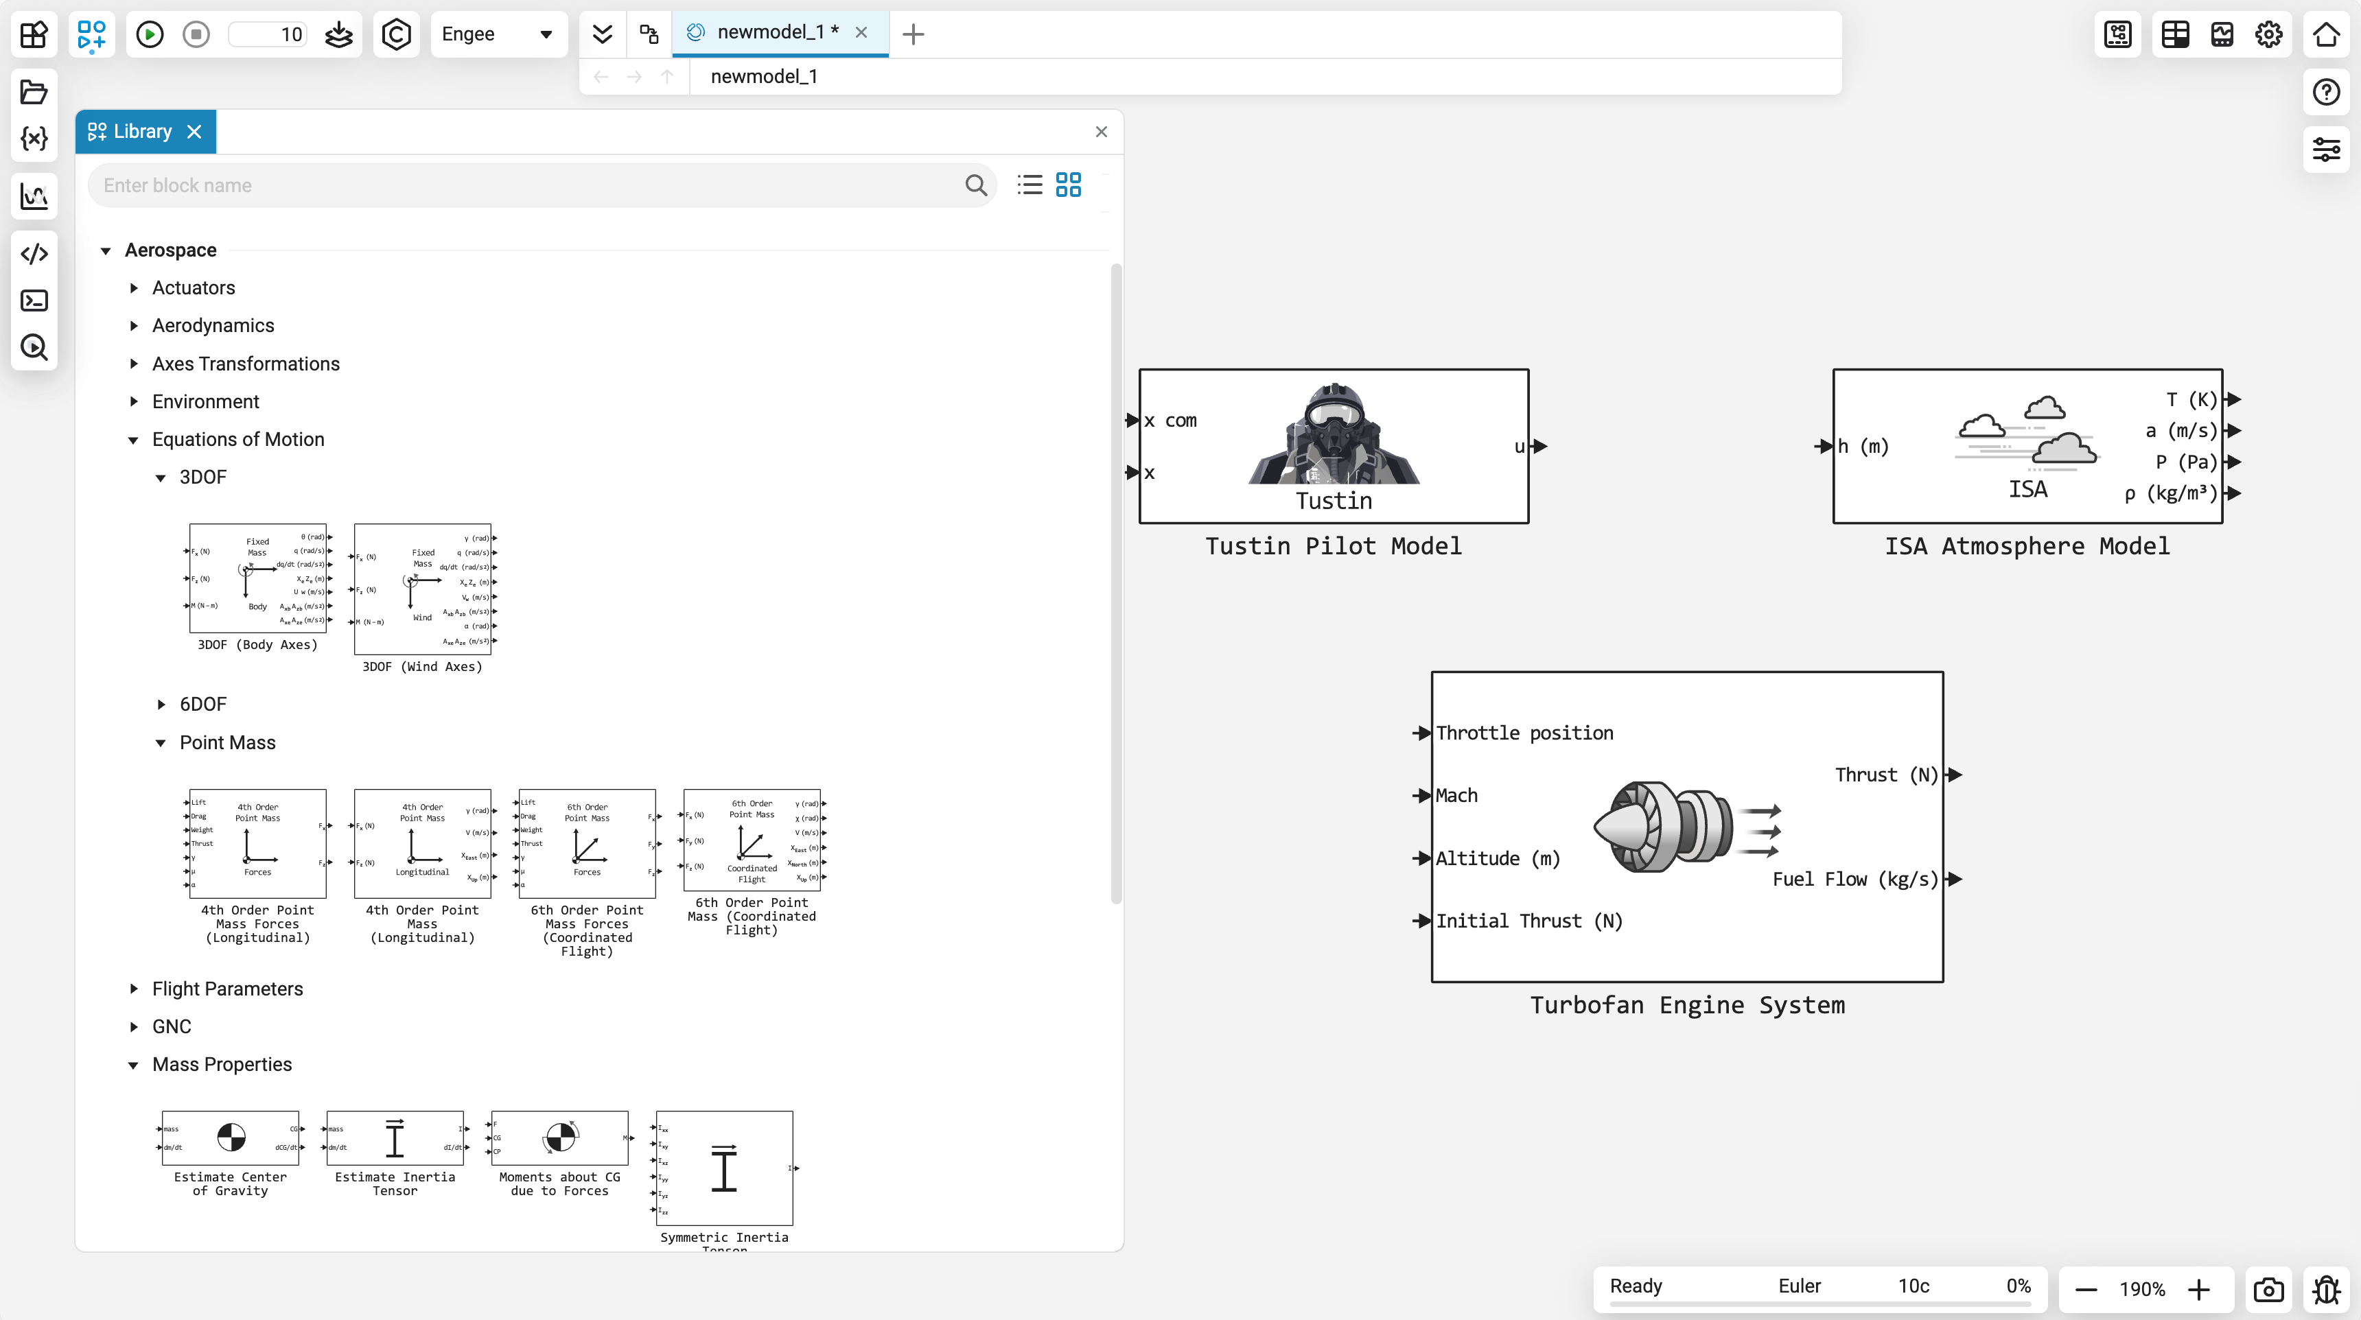
Task: Open the script editor icon
Action: pos(34,254)
